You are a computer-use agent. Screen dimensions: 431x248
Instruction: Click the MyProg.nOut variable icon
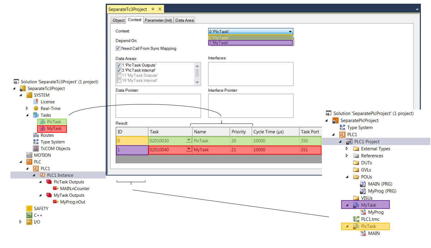pyautogui.click(x=56, y=202)
